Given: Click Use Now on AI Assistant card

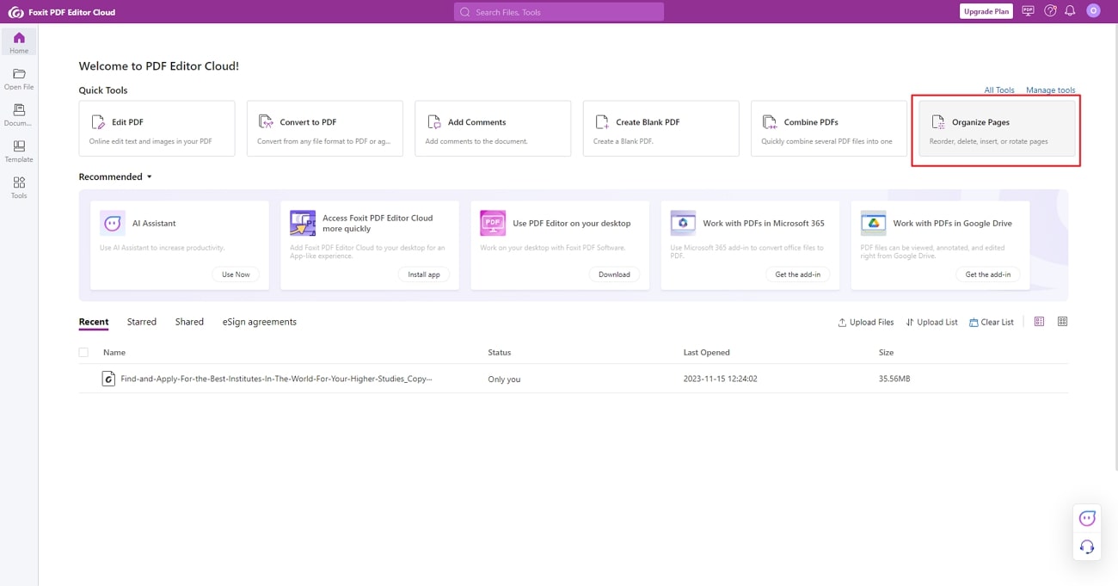Looking at the screenshot, I should (x=236, y=274).
